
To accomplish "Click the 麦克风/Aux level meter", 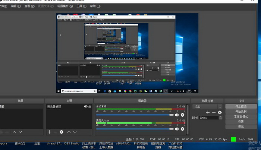I will click(x=141, y=123).
